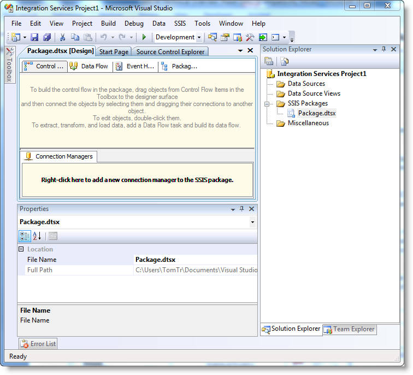Open Toolbox via hammer-wrench toolbar icon

pyautogui.click(x=250, y=37)
